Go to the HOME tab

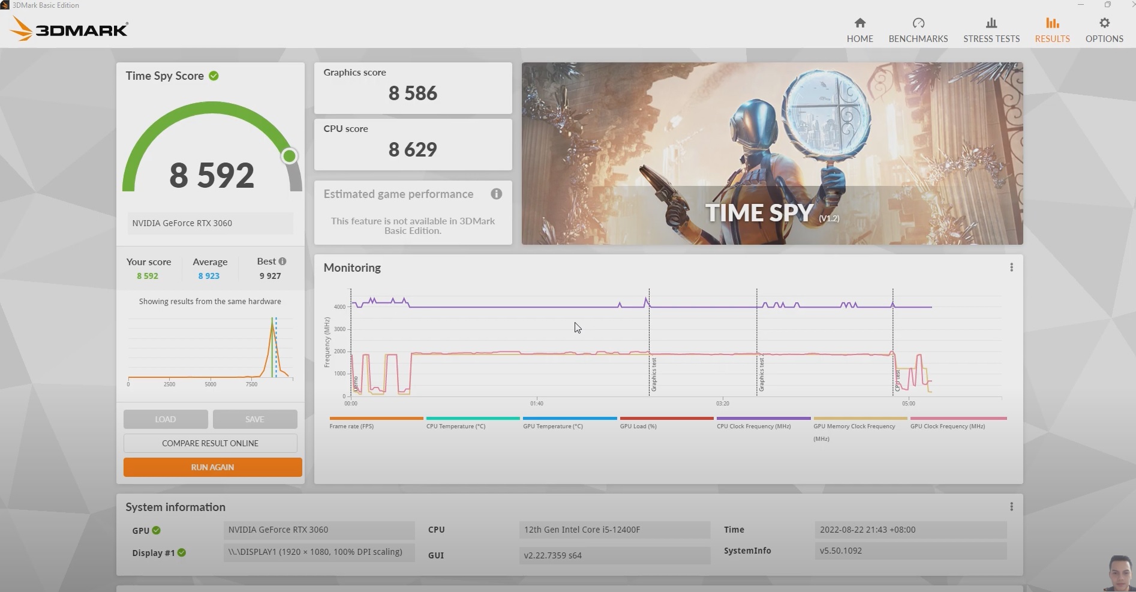[860, 30]
